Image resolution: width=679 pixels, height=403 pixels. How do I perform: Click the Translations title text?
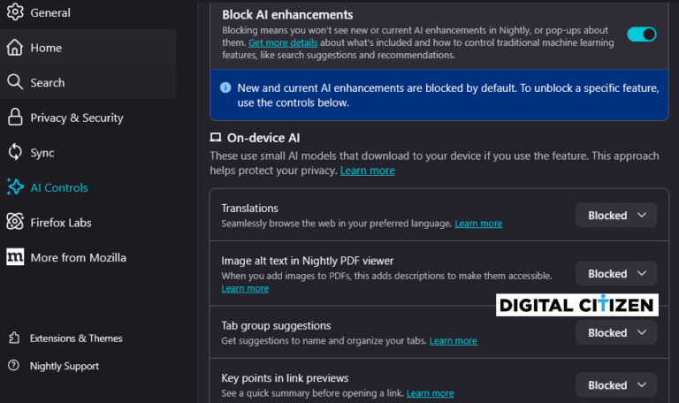point(250,209)
